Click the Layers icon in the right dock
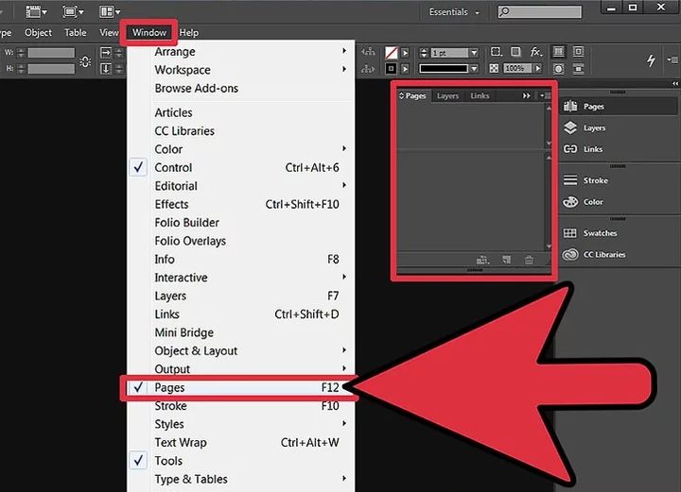This screenshot has height=492, width=681. (x=570, y=127)
